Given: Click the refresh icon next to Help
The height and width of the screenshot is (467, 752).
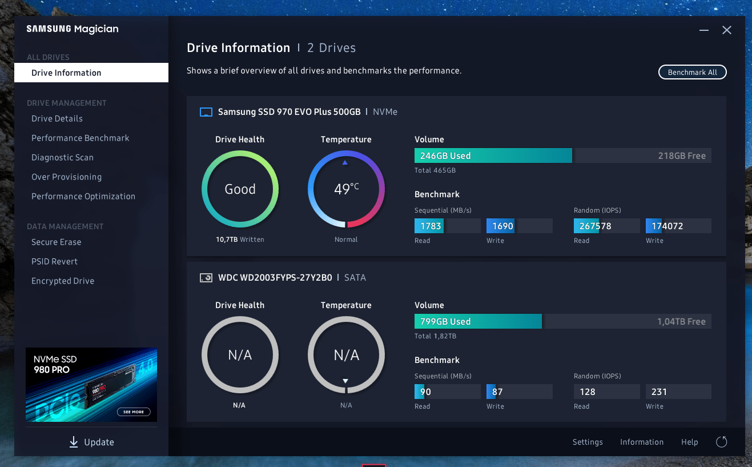Looking at the screenshot, I should pyautogui.click(x=722, y=442).
